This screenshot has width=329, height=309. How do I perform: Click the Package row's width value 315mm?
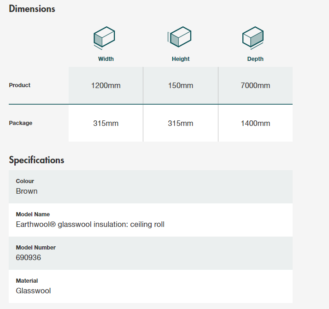click(106, 124)
